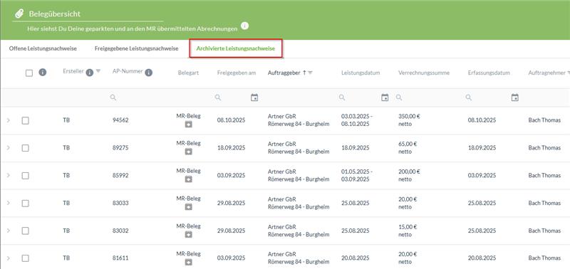The image size is (570, 269).
Task: Select the row checkbox for AP-Nummer 81611
Action: coord(25,258)
